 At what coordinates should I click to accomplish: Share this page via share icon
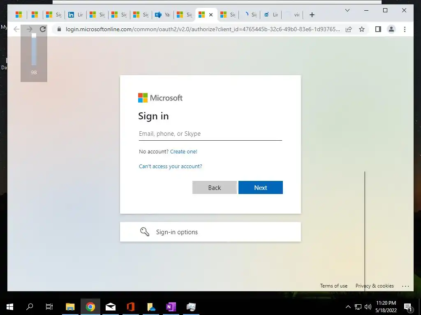(x=349, y=29)
